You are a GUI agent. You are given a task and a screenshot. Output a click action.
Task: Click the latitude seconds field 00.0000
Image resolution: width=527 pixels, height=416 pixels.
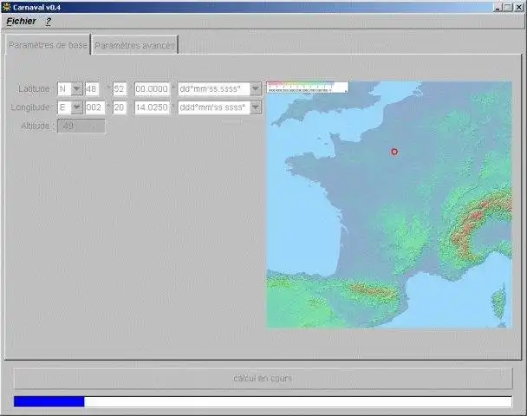pyautogui.click(x=153, y=89)
